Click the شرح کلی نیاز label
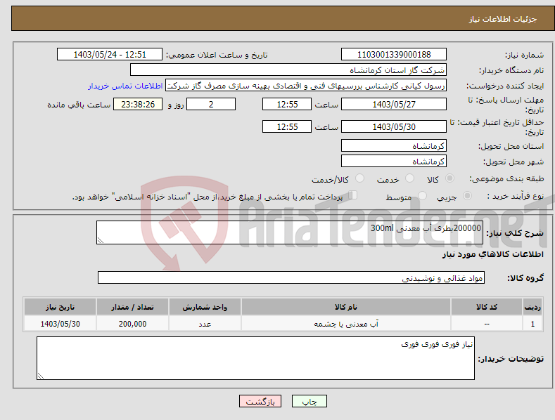Viewport: 555px width, 420px height. tap(515, 233)
